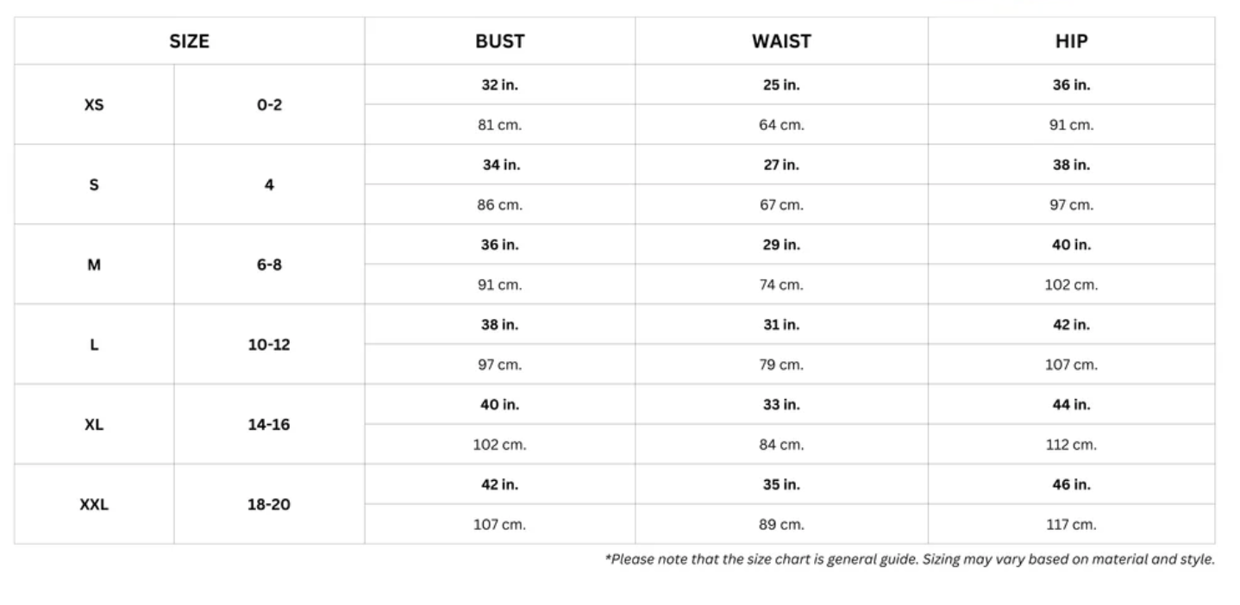This screenshot has height=605, width=1240.
Task: Click the HIP column header
Action: click(x=1071, y=41)
